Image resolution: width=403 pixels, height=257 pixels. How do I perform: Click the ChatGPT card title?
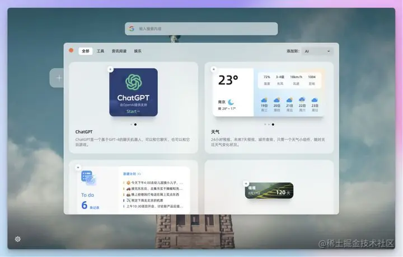pos(84,132)
